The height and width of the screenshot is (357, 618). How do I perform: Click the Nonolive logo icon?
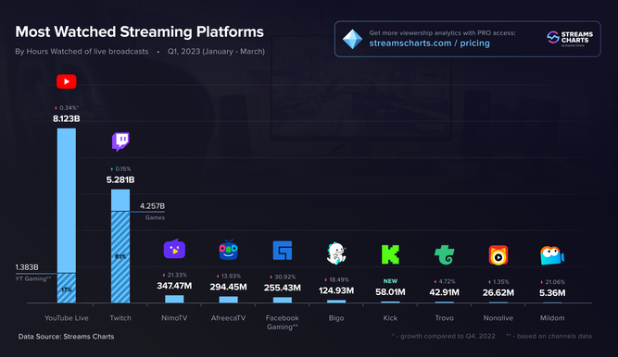498,255
